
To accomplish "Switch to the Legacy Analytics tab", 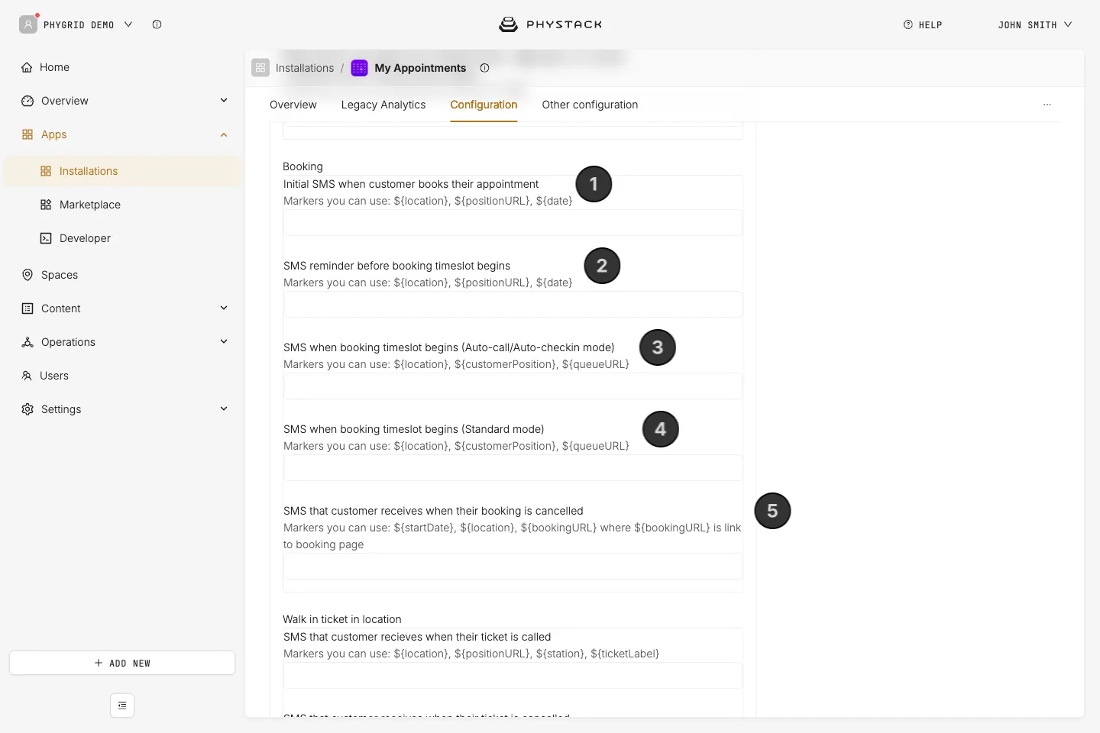I will coord(383,105).
